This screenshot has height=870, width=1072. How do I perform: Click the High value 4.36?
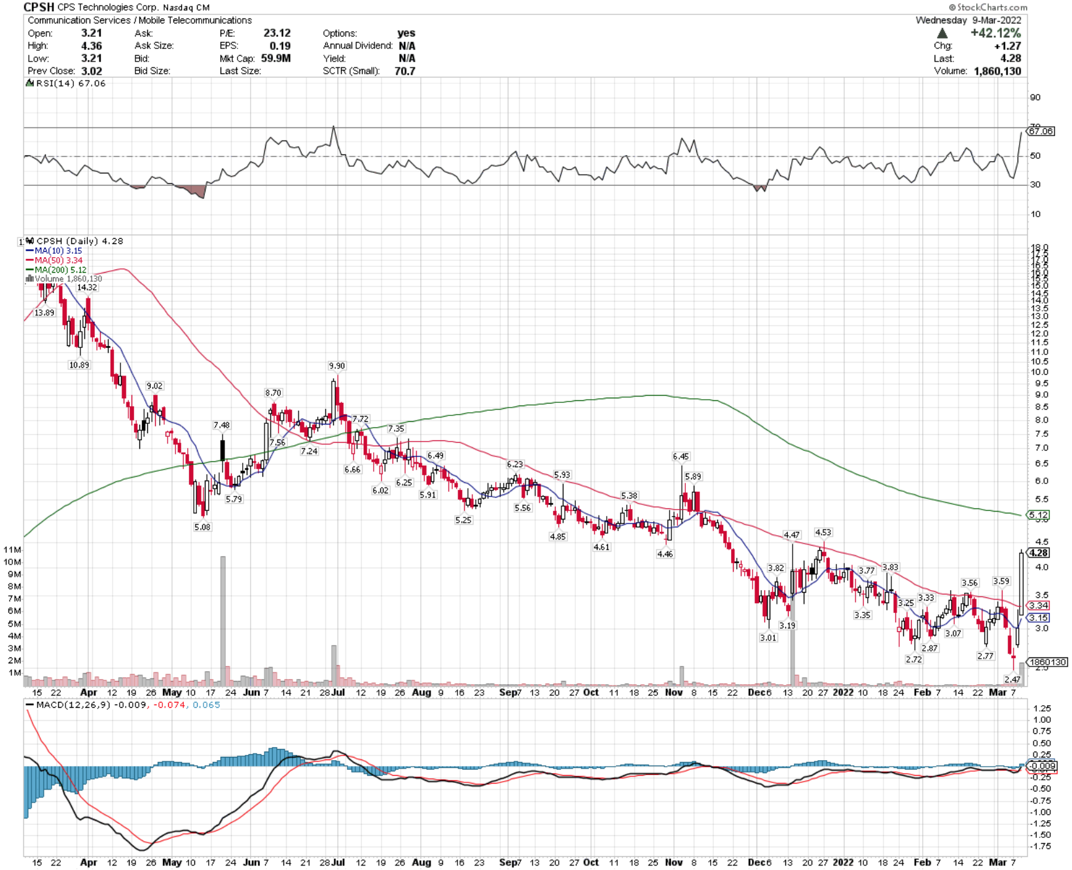(x=92, y=46)
